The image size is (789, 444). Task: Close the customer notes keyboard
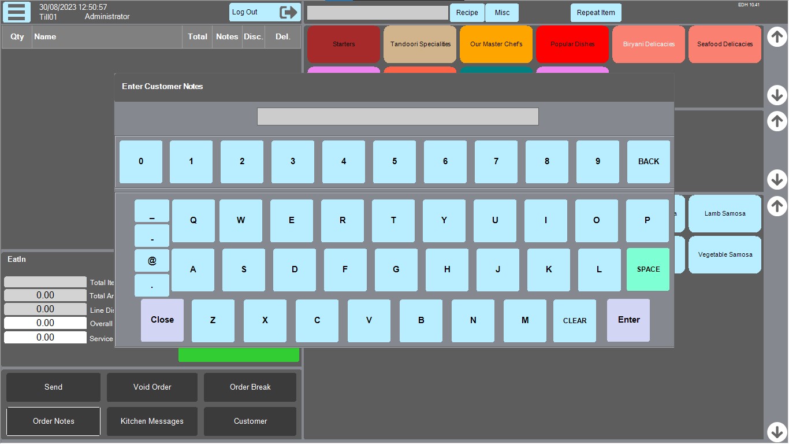click(162, 320)
